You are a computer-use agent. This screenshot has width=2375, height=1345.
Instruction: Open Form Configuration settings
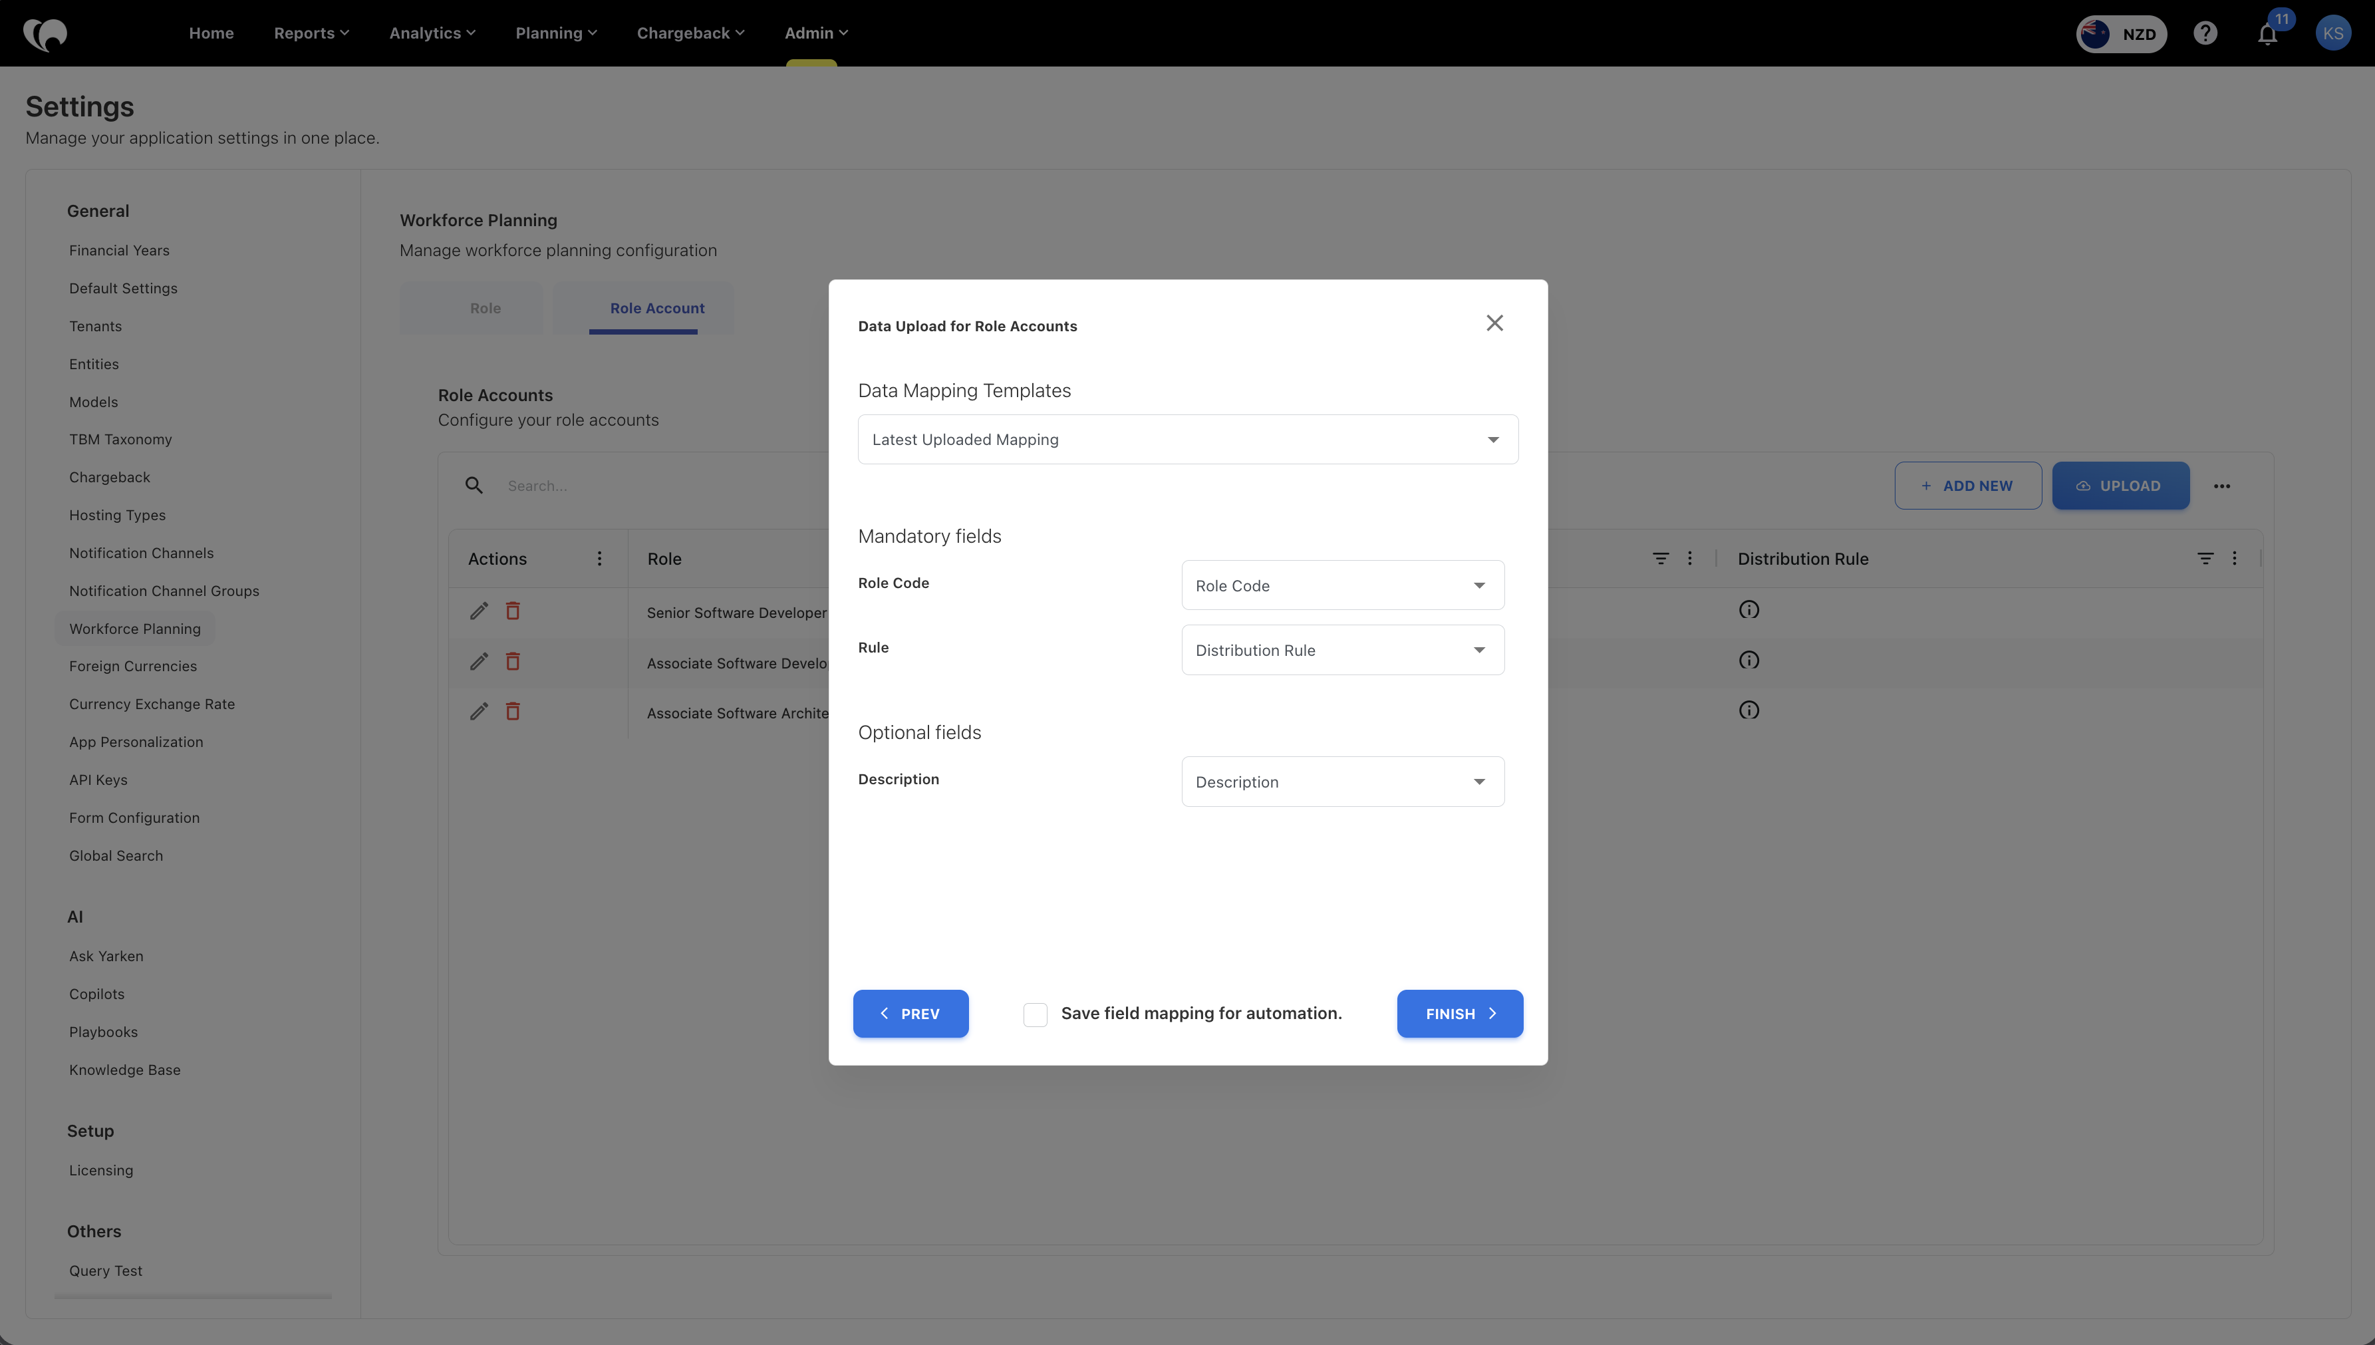[134, 818]
